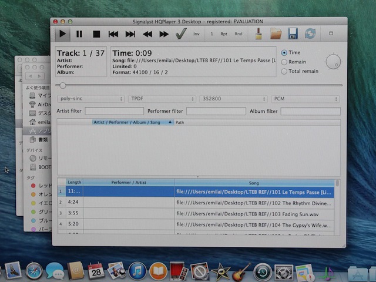Toggle the Rpt repeat button
Viewport: 376px width, 282px height.
pos(224,34)
